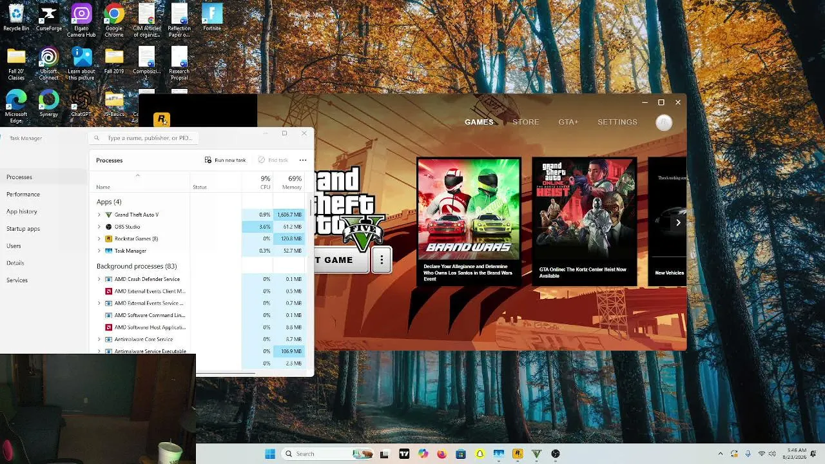Open Snapchat from the taskbar
Viewport: 825px width, 464px height.
coord(480,454)
